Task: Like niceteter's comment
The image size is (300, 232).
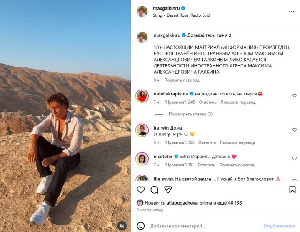Action: tap(294, 159)
